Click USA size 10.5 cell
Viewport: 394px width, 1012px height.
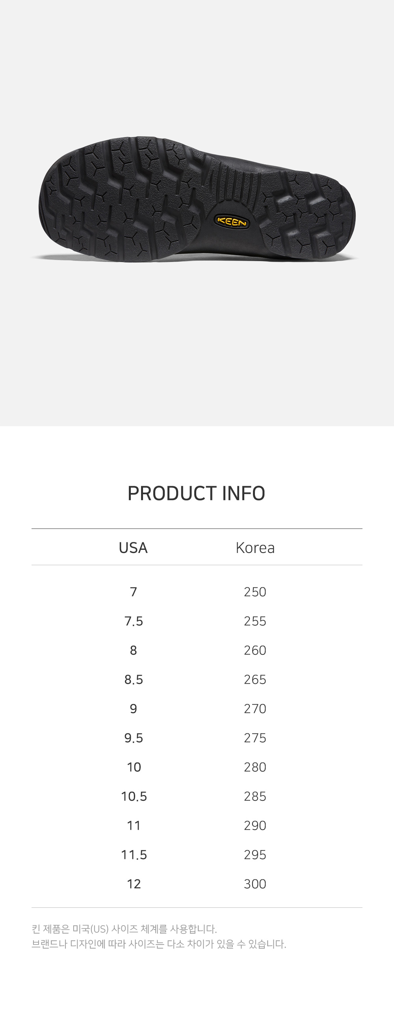pyautogui.click(x=134, y=796)
